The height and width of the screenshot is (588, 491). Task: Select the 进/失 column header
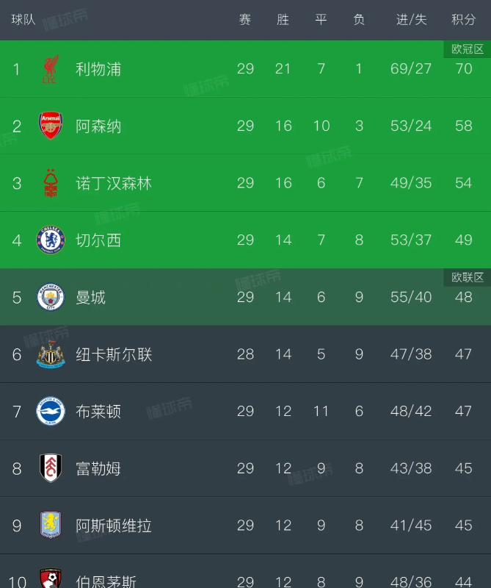point(412,20)
